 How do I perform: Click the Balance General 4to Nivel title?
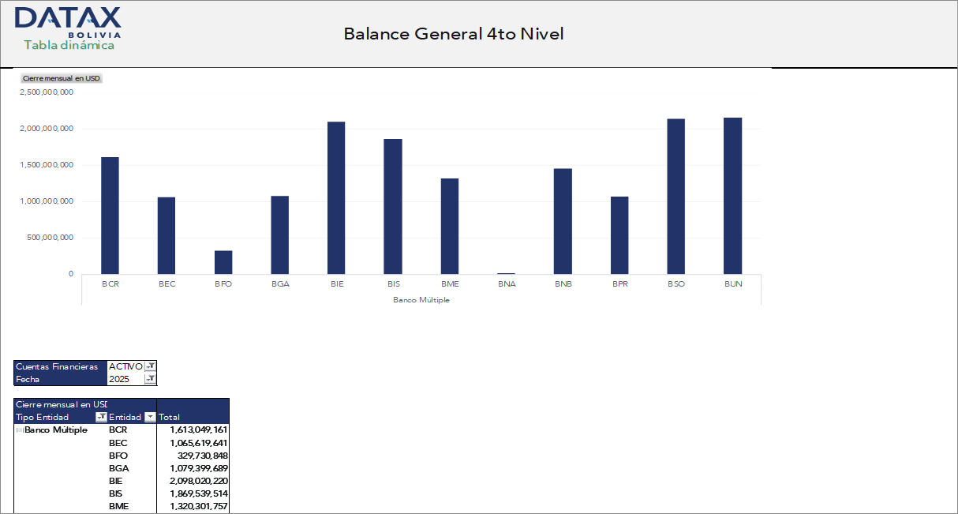(x=452, y=34)
